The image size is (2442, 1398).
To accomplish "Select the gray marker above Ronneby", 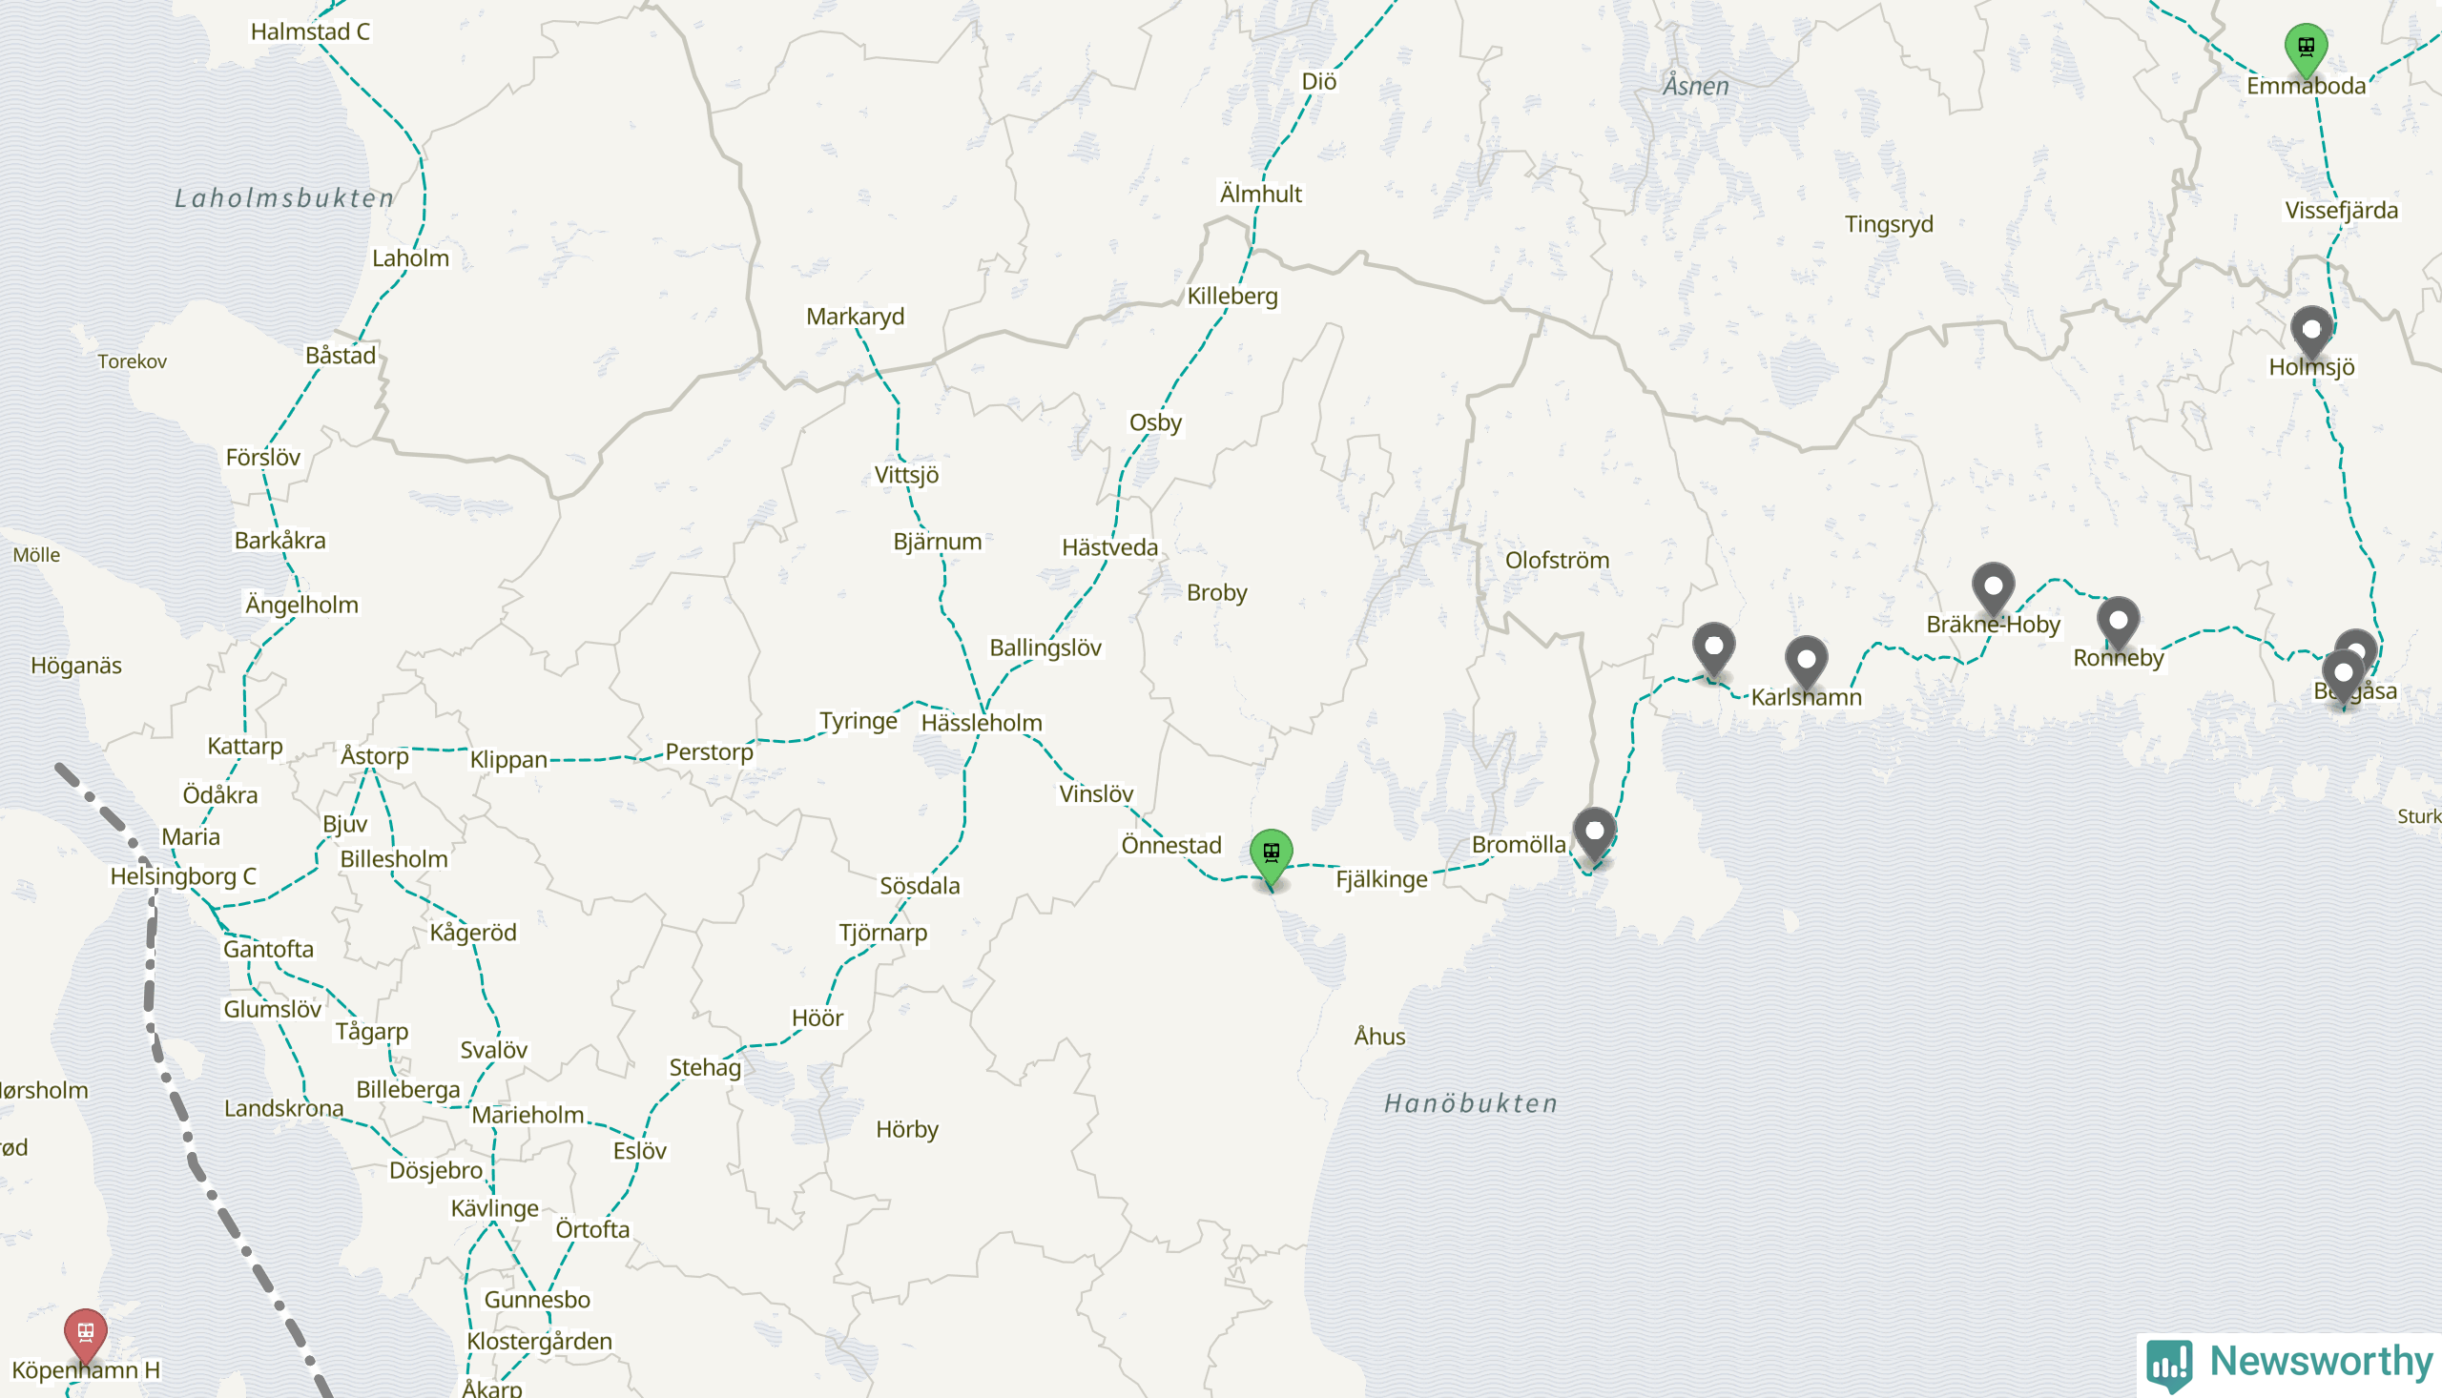I will click(x=2118, y=622).
